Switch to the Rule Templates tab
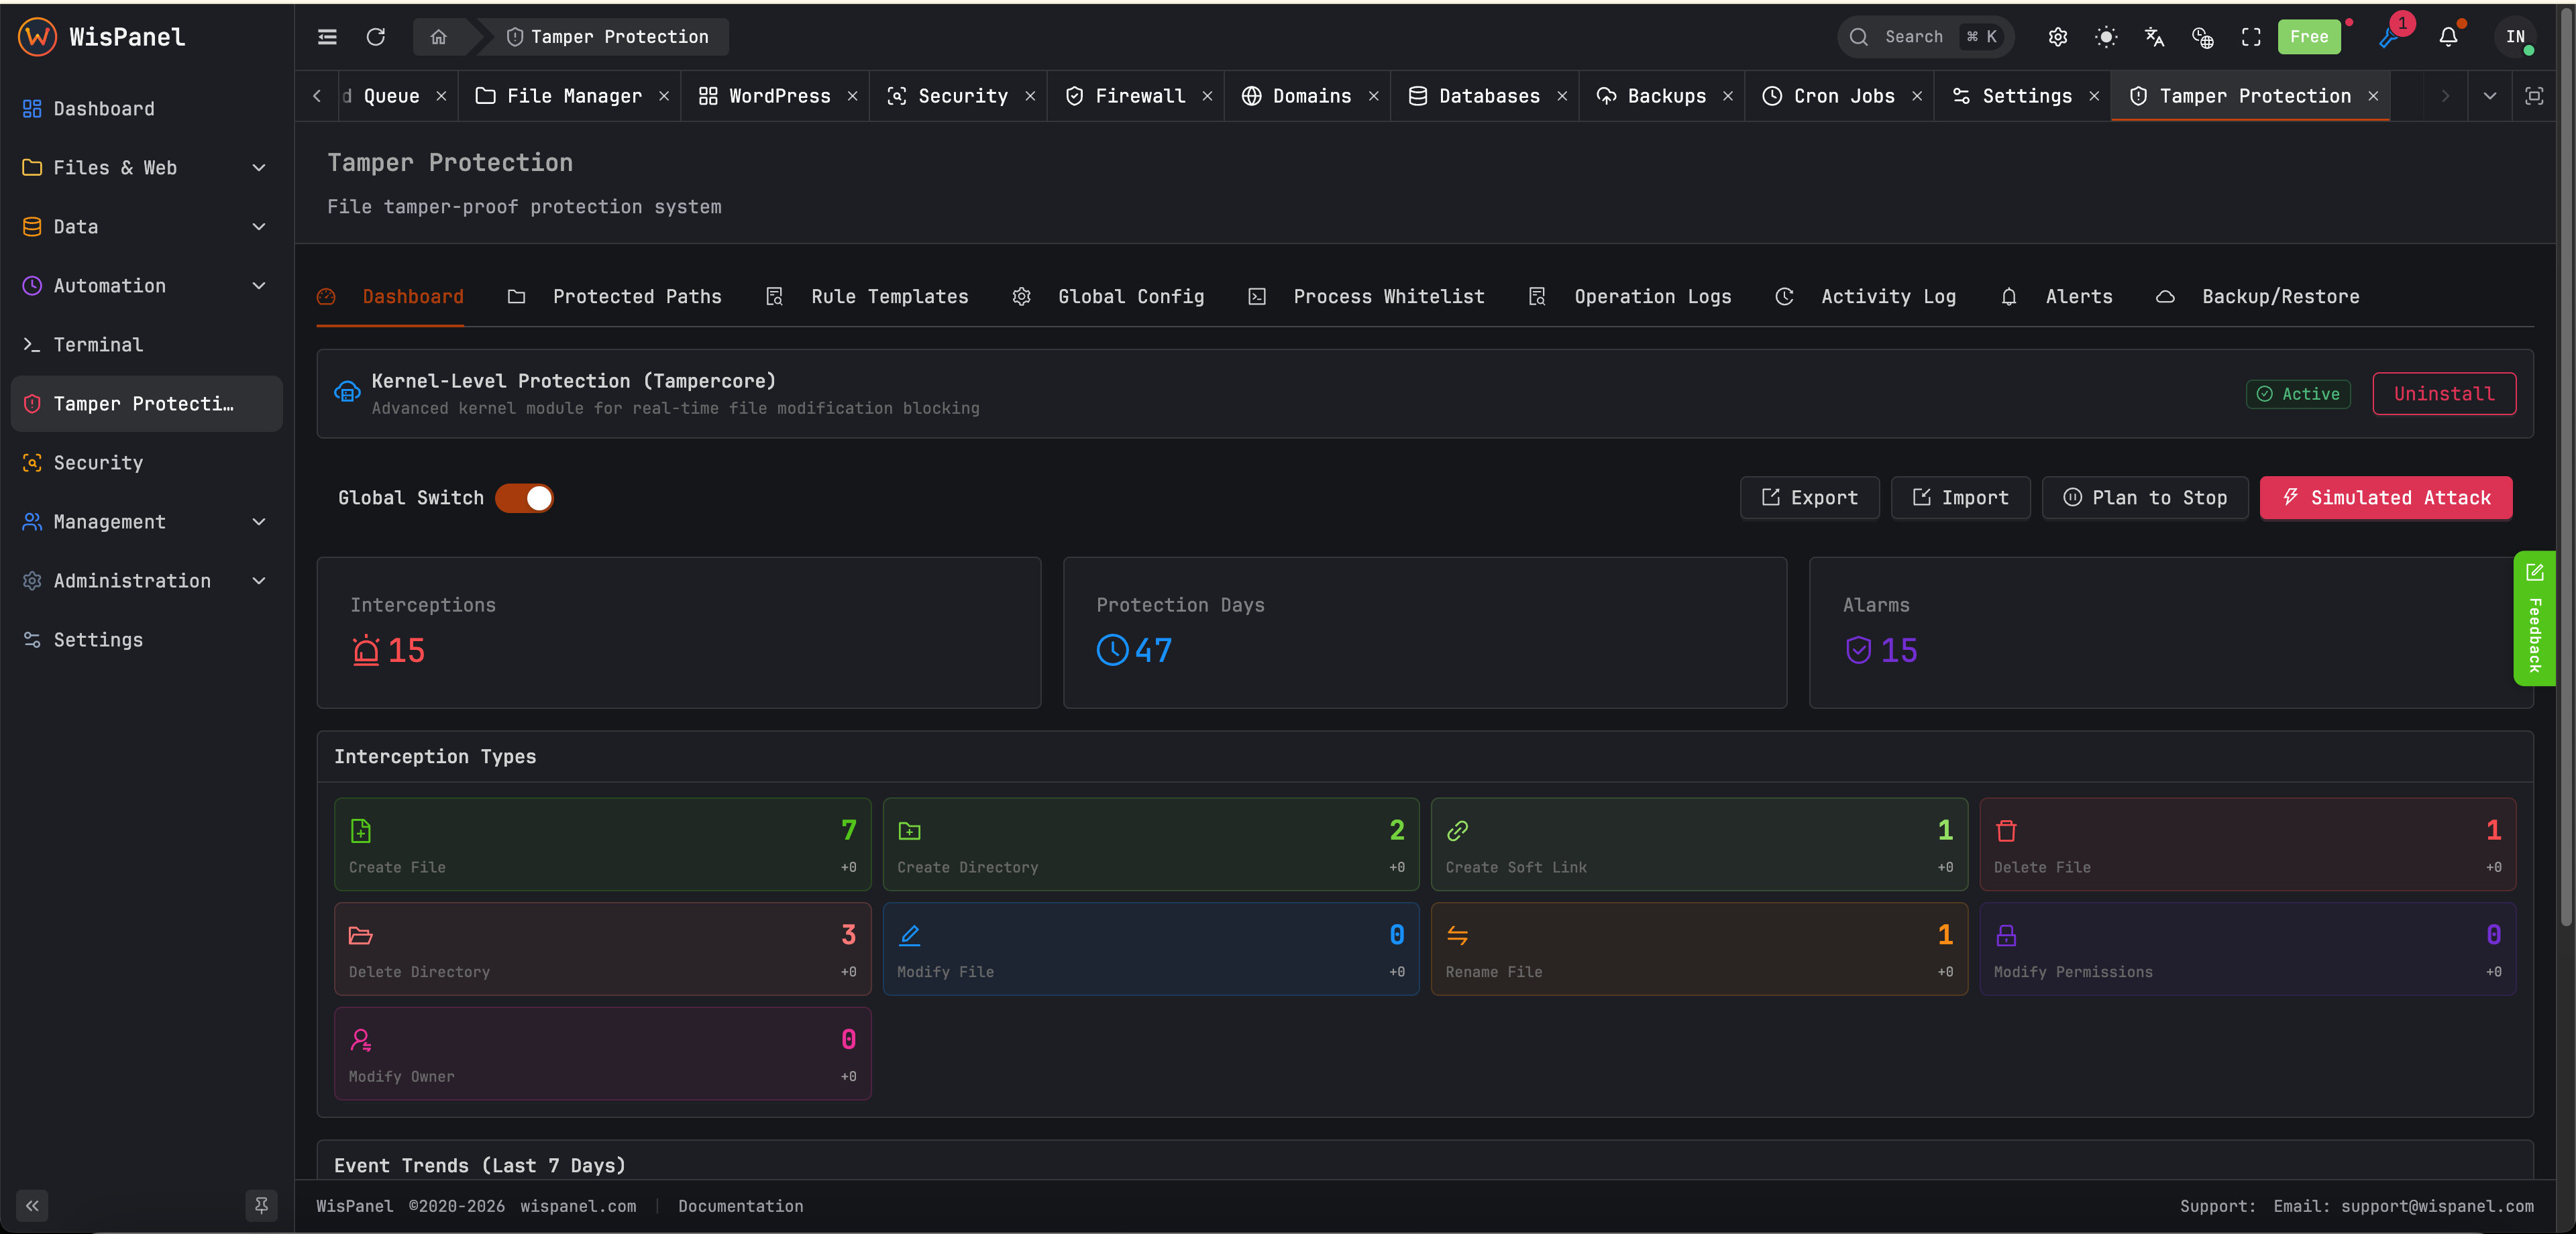The image size is (2576, 1234). tap(867, 296)
